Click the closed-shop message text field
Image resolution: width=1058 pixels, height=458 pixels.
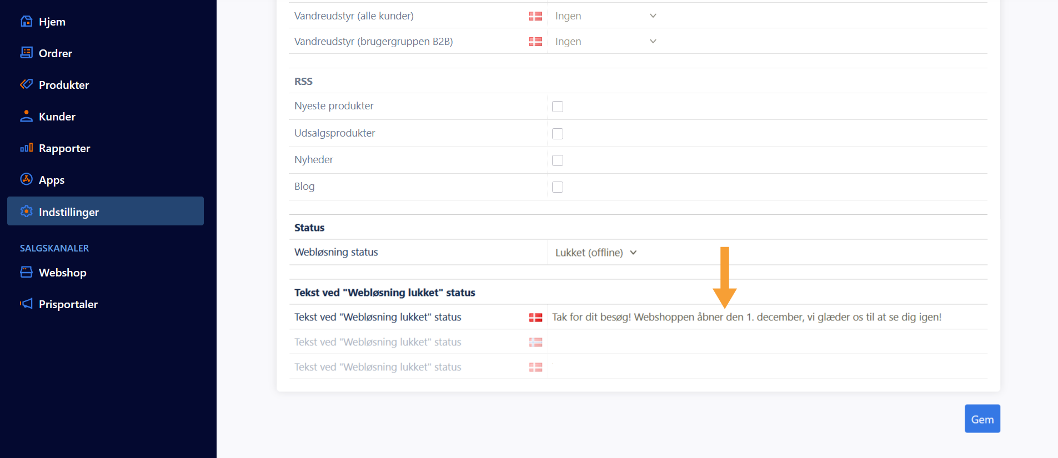746,317
